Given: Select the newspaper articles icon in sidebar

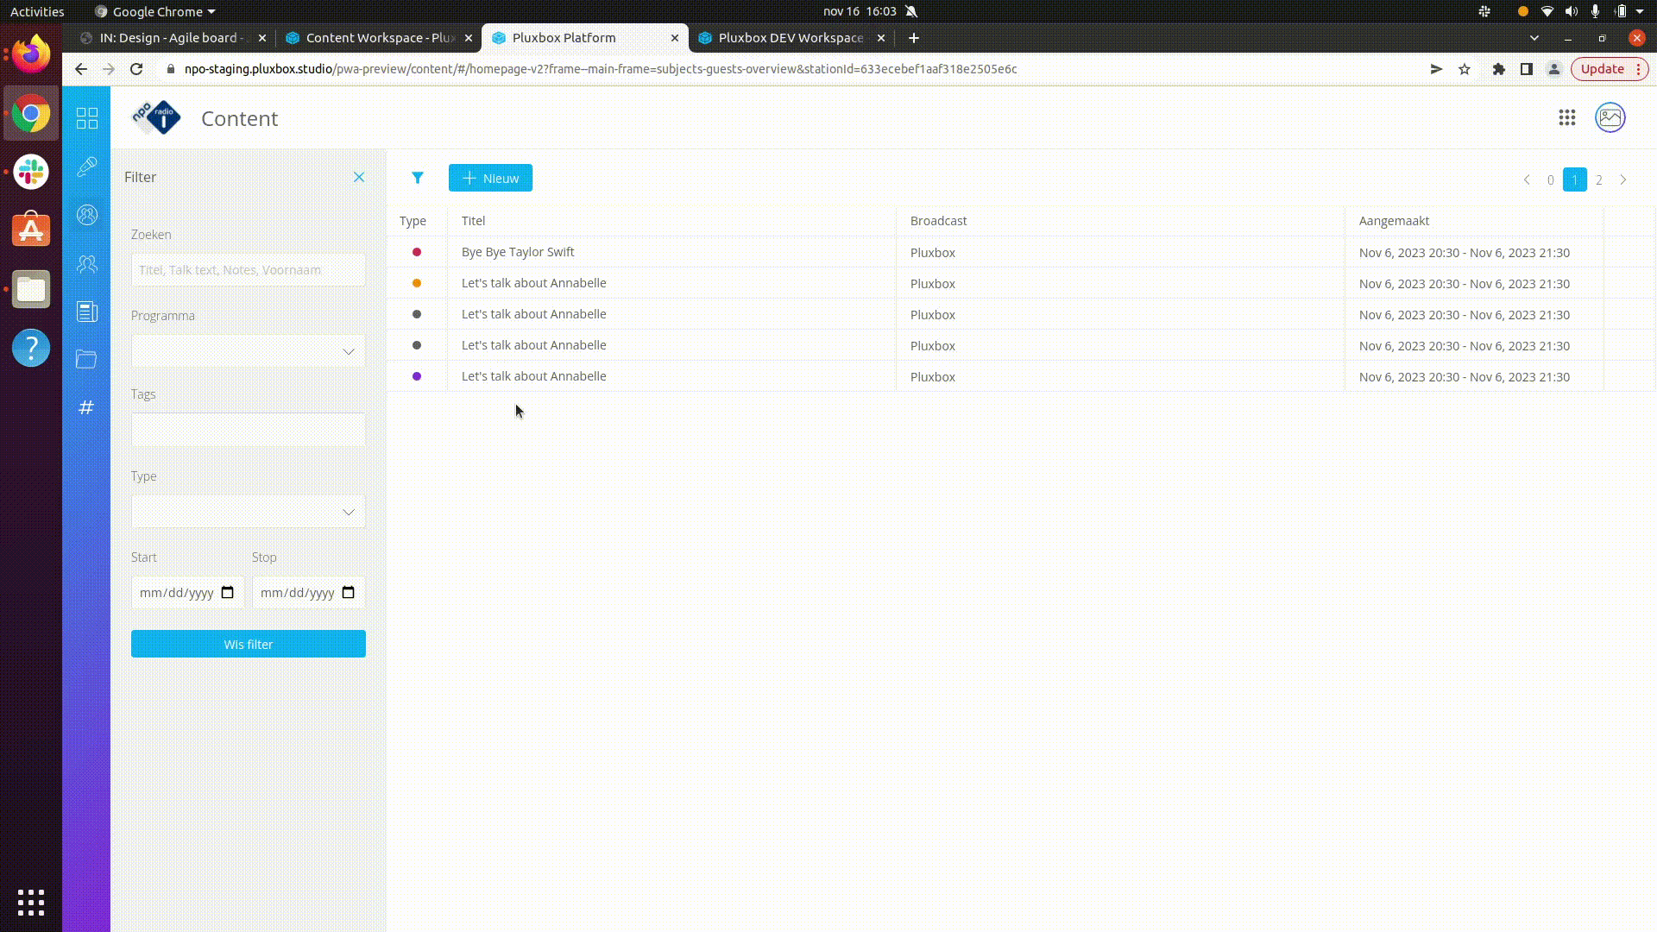Looking at the screenshot, I should click(x=87, y=312).
